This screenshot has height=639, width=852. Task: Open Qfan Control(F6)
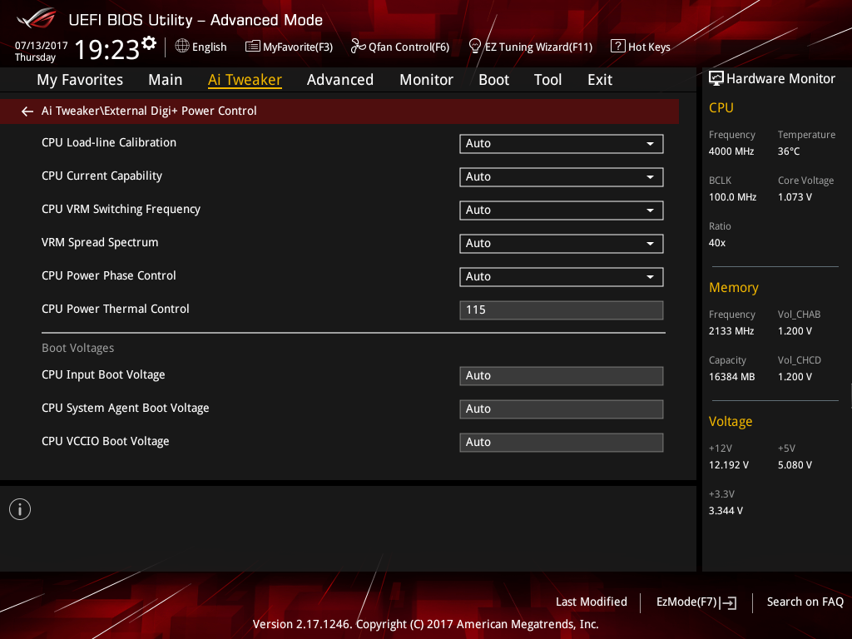[x=409, y=47]
